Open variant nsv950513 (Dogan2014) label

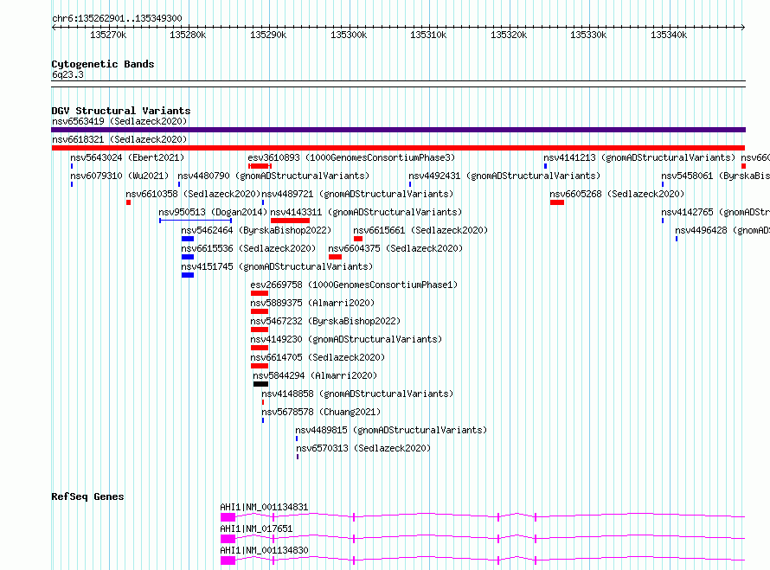(x=213, y=212)
